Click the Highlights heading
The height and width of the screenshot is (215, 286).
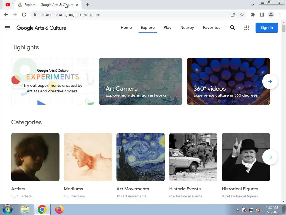coord(25,47)
